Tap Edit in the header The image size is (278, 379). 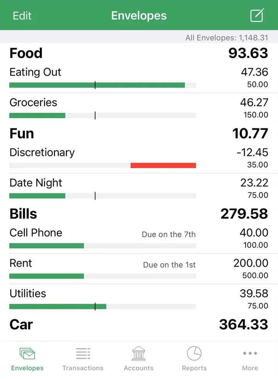[x=22, y=16]
